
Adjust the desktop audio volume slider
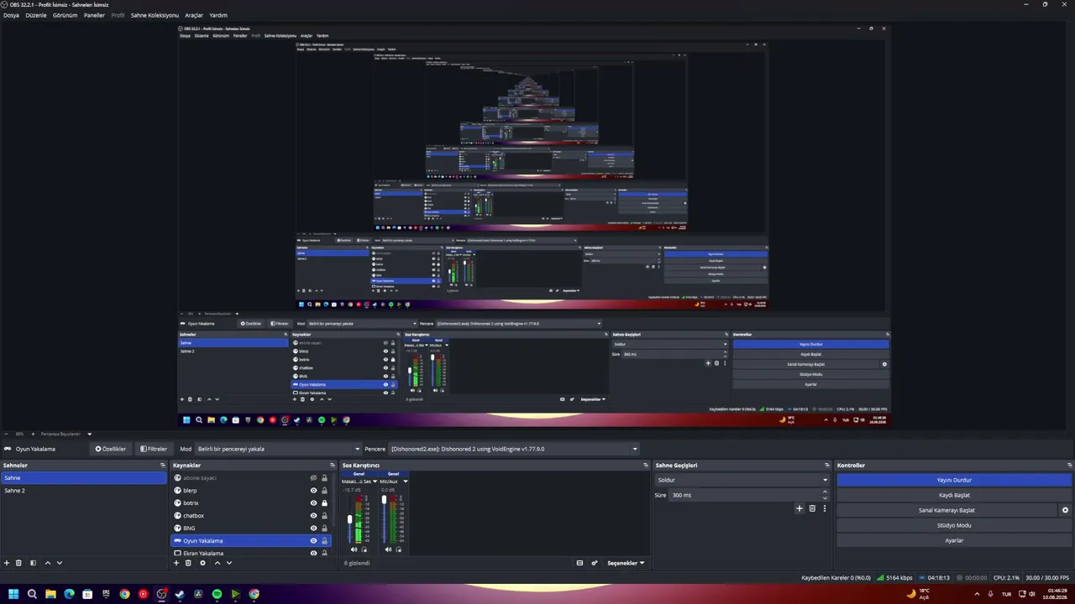point(350,519)
